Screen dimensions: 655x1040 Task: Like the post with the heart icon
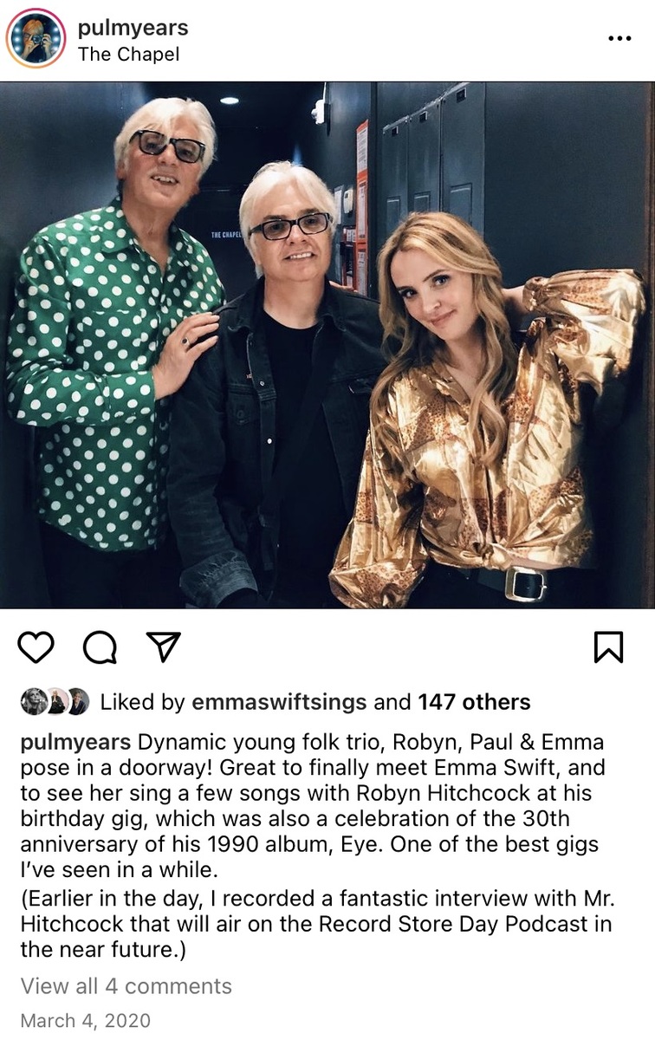pyautogui.click(x=36, y=647)
